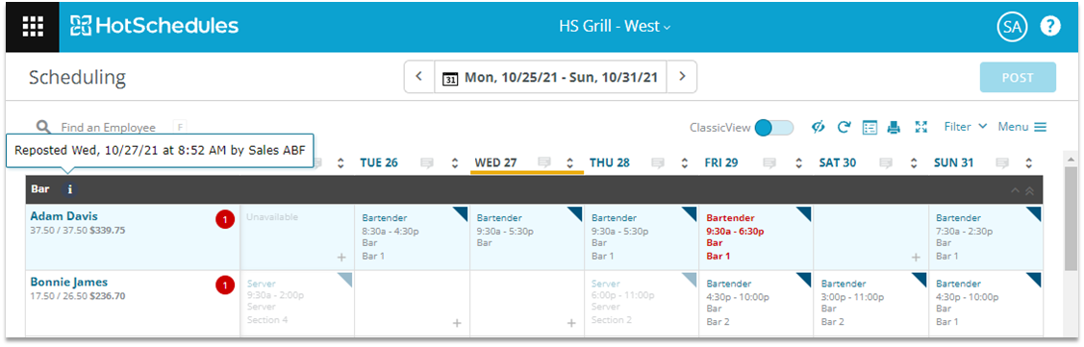1084x347 pixels.
Task: Expand the Filter dropdown
Action: (966, 127)
